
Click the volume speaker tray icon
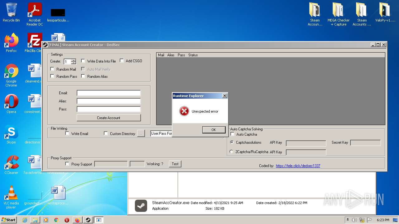354,220
